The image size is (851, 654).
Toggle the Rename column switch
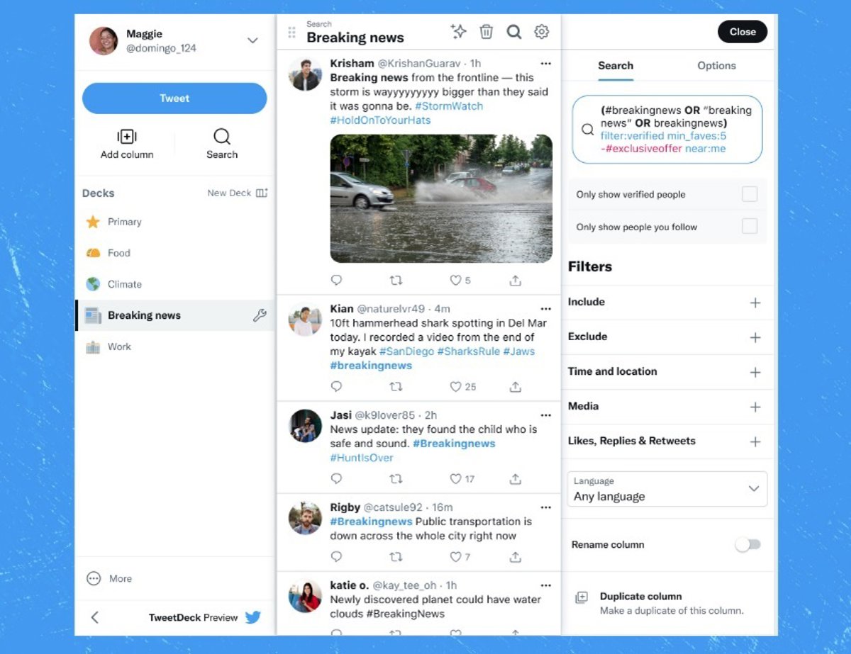click(x=747, y=545)
